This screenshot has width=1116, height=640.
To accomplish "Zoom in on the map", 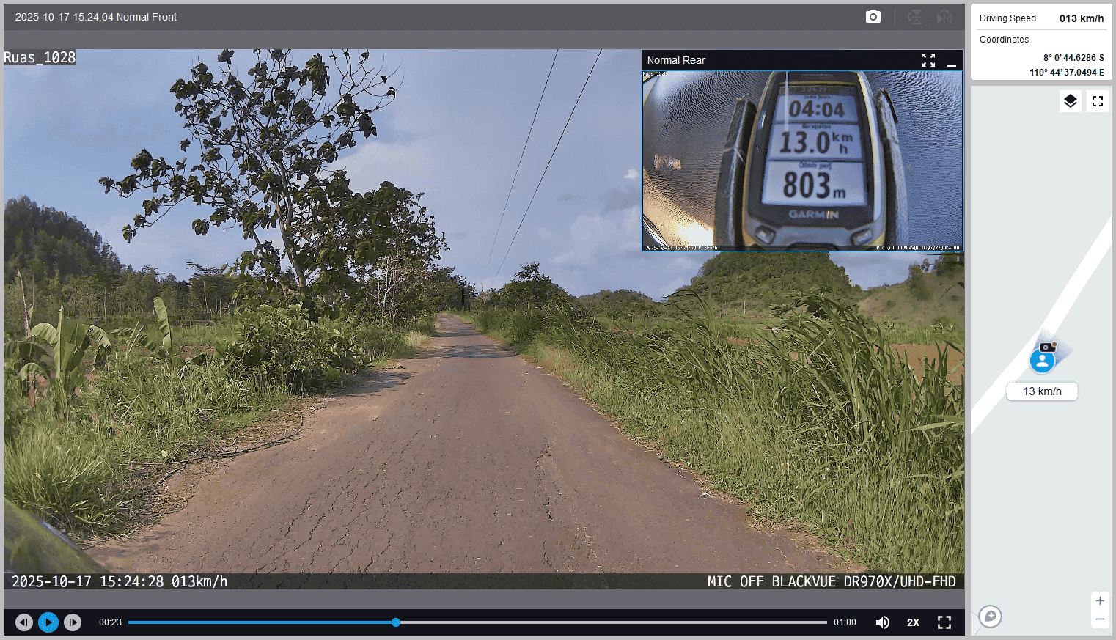I will coord(1100,601).
